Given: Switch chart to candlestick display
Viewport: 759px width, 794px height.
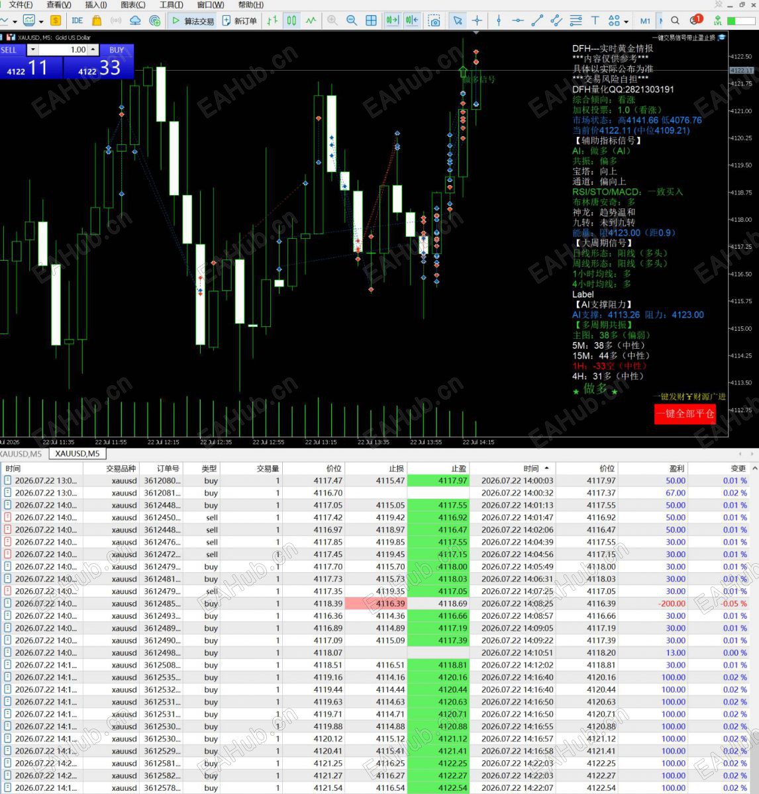Looking at the screenshot, I should 291,21.
